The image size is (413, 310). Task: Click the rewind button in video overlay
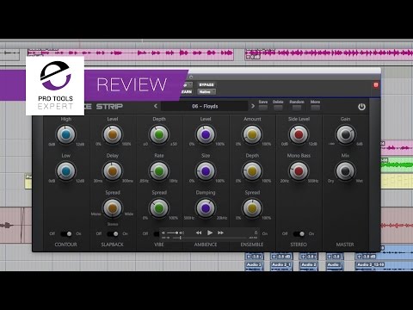(x=199, y=232)
